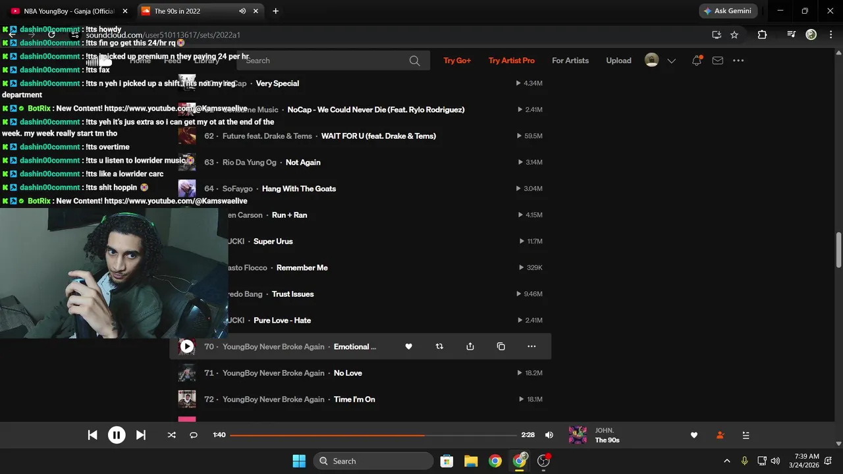
Task: Open the user avatar profile menu
Action: [651, 61]
